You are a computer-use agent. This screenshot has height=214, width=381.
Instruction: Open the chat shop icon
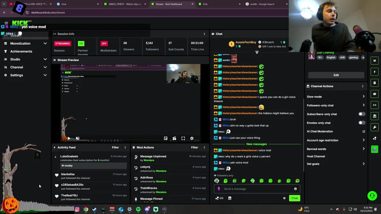click(230, 198)
